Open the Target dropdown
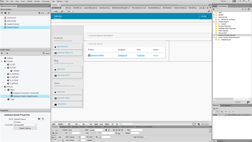Viewport: 252px width, 142px height. coord(135,133)
